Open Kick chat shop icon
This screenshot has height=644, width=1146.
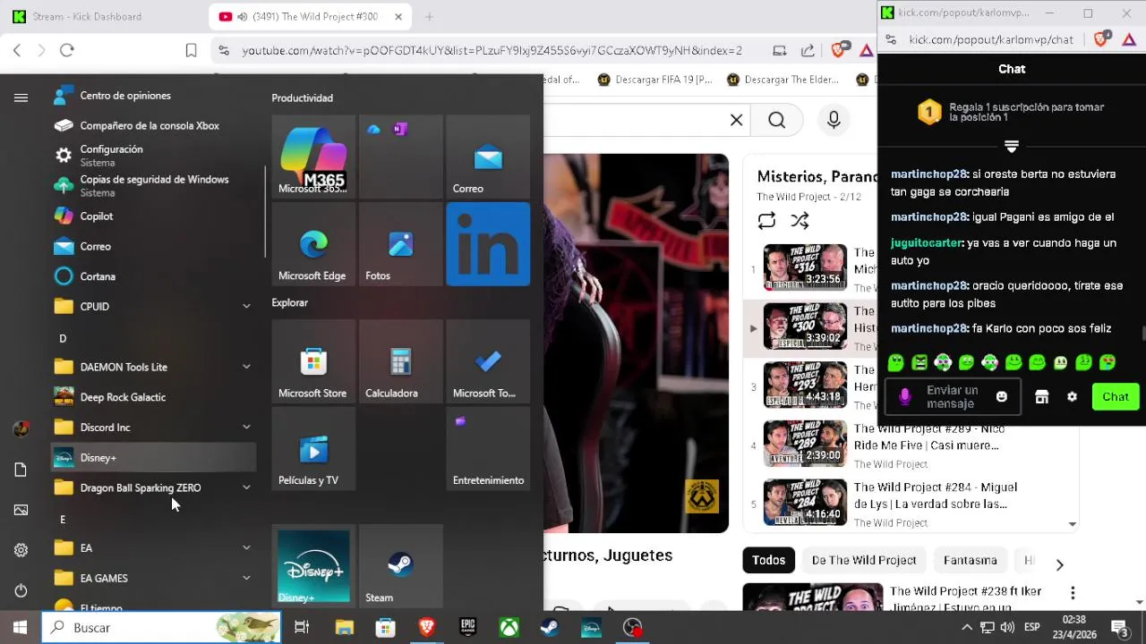[x=1042, y=397]
